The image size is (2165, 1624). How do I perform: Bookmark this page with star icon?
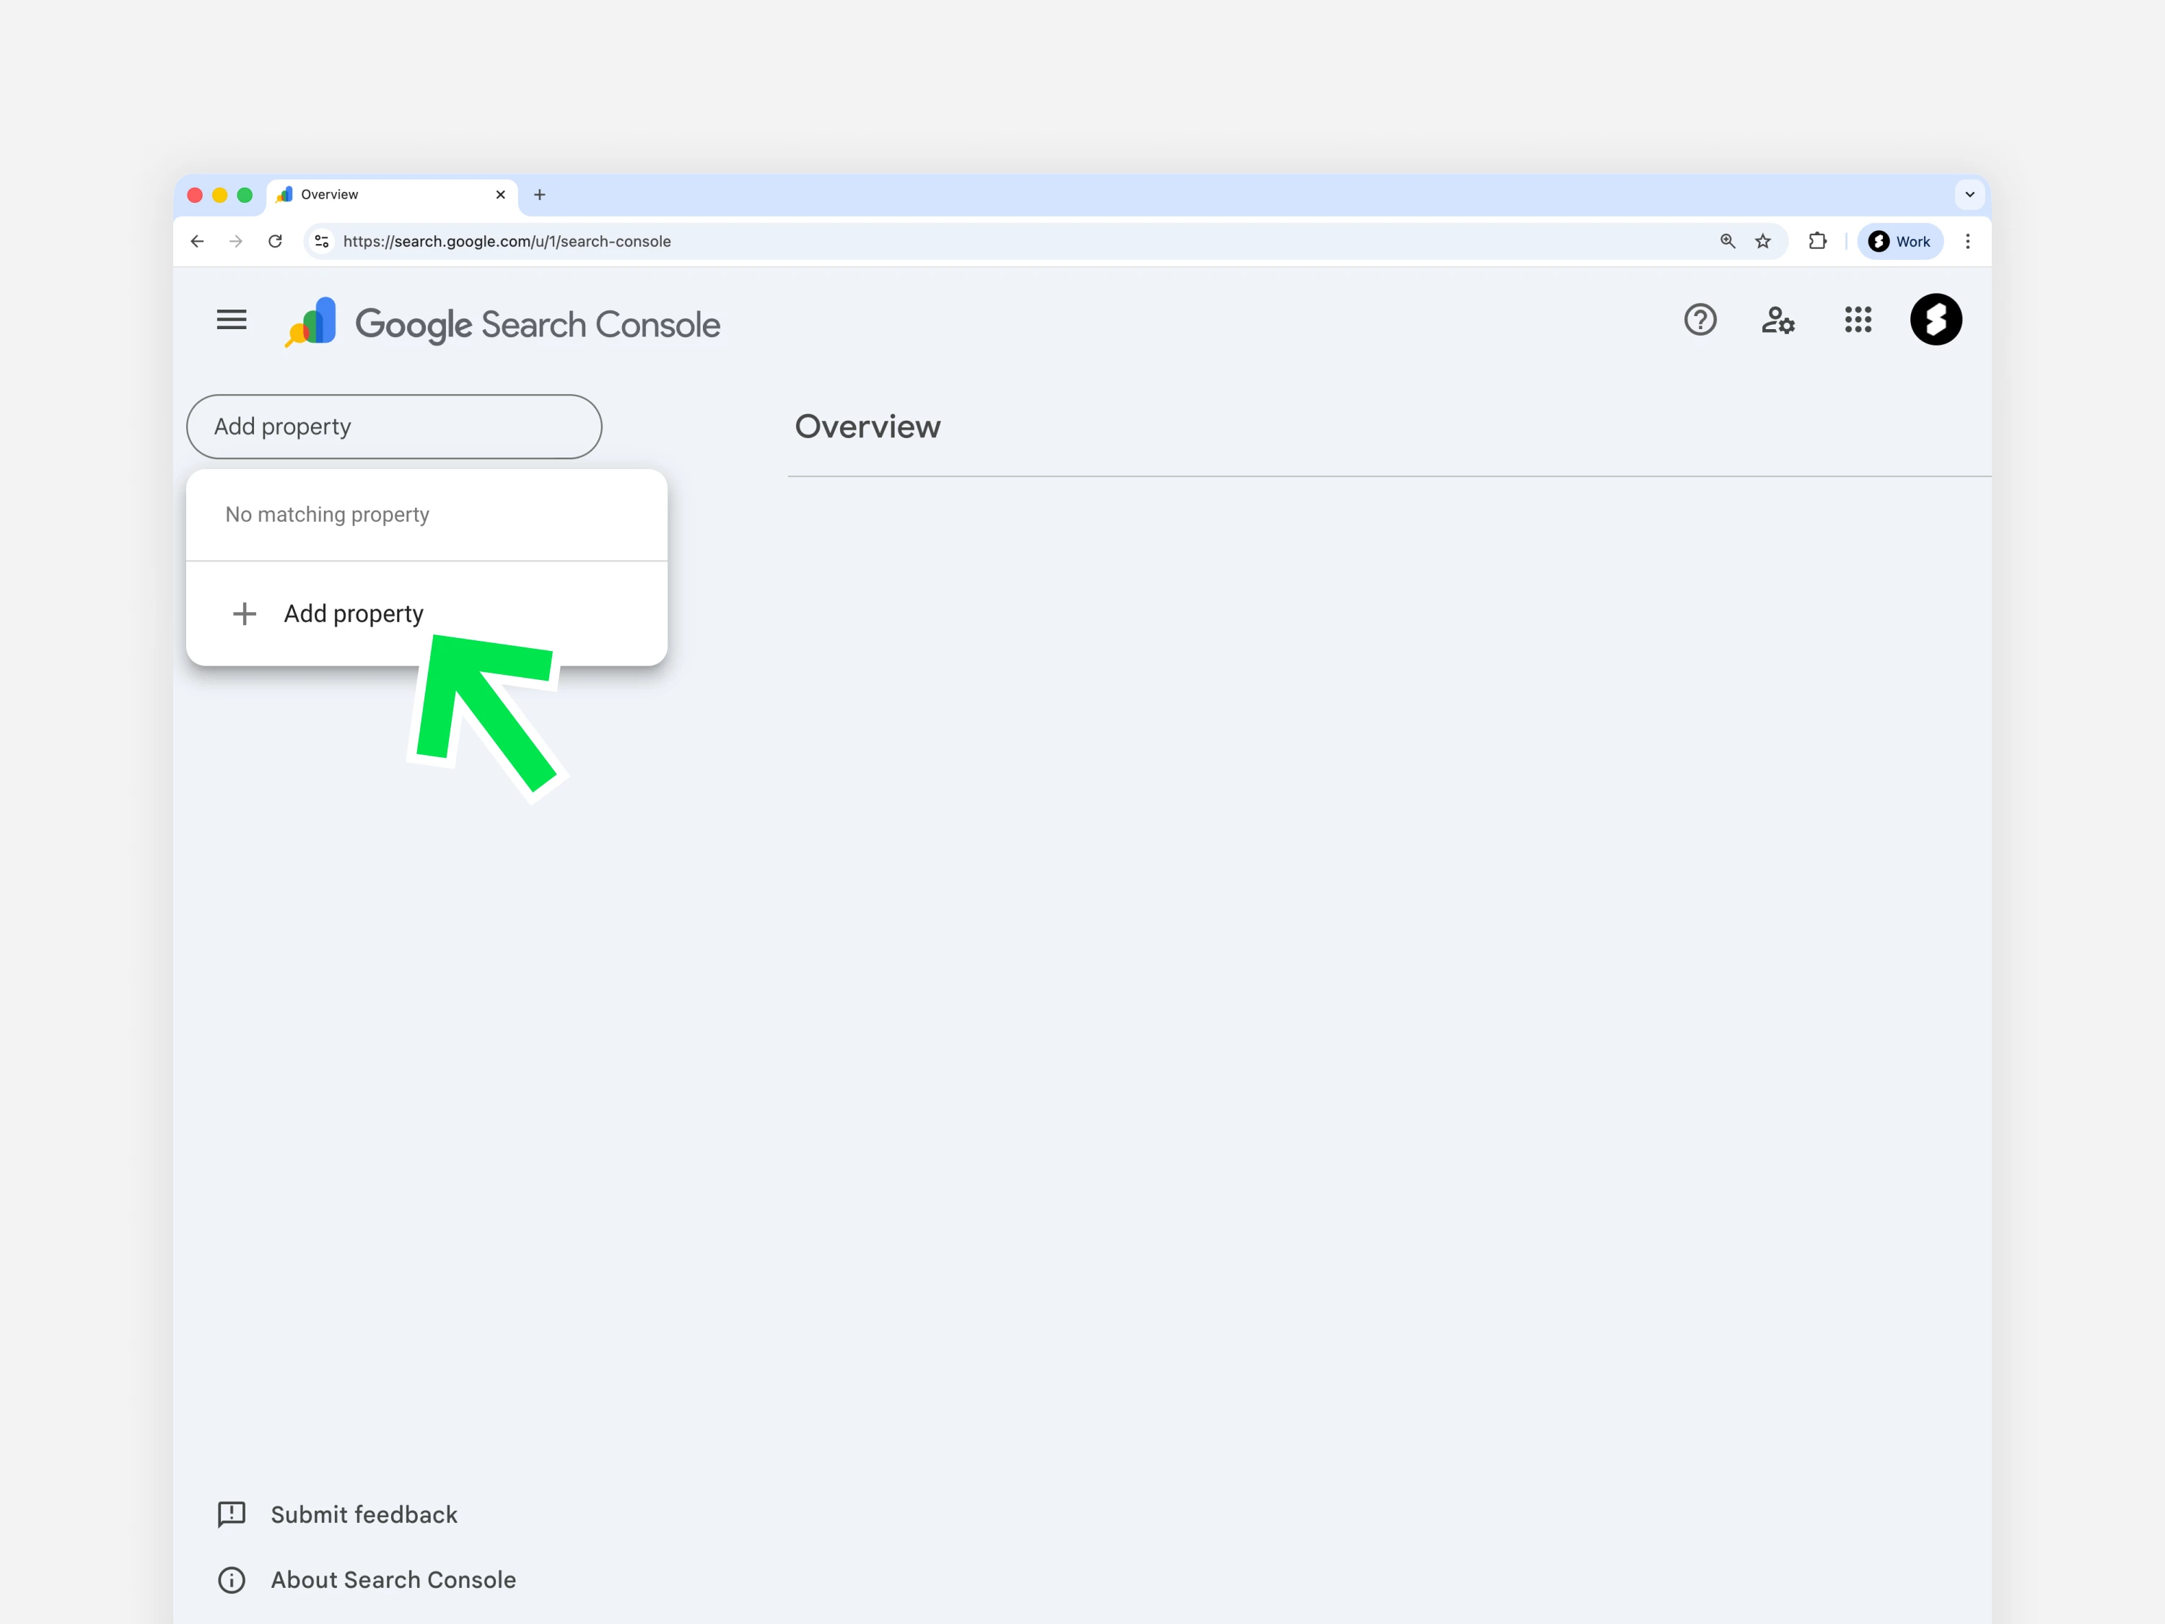[x=1763, y=242]
